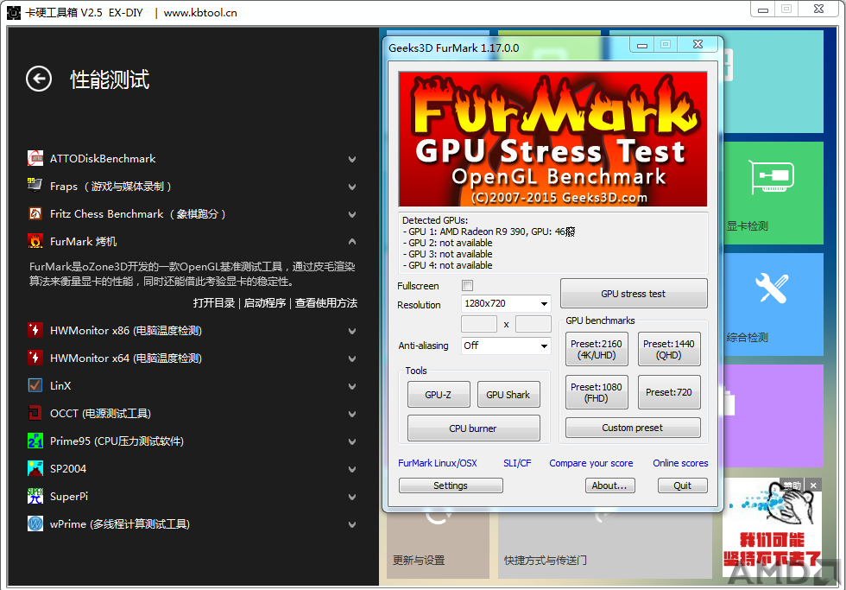Expand the wPrime entry chevron
This screenshot has height=590, width=846.
(352, 524)
